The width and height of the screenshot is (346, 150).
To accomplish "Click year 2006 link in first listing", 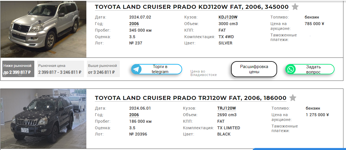I will click(x=134, y=24).
